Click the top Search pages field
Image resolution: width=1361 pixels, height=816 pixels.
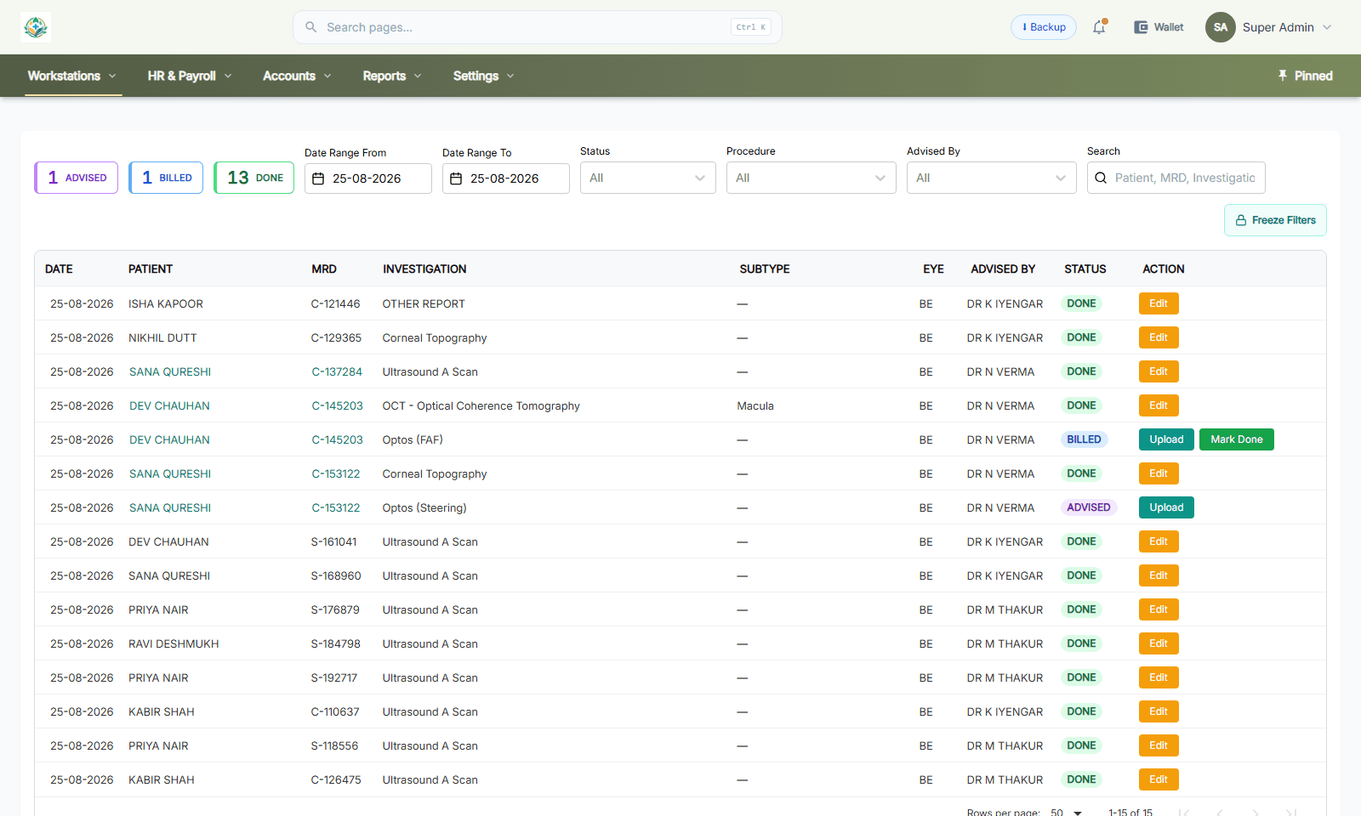coord(538,27)
